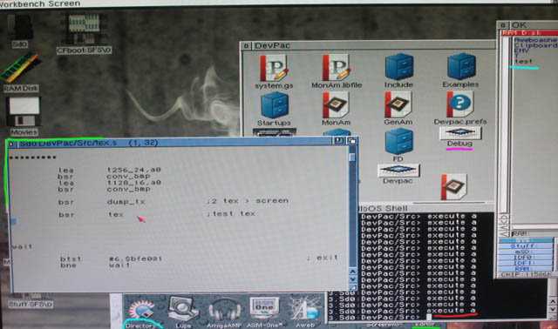Launch the GenAm assembler icon

(x=398, y=109)
